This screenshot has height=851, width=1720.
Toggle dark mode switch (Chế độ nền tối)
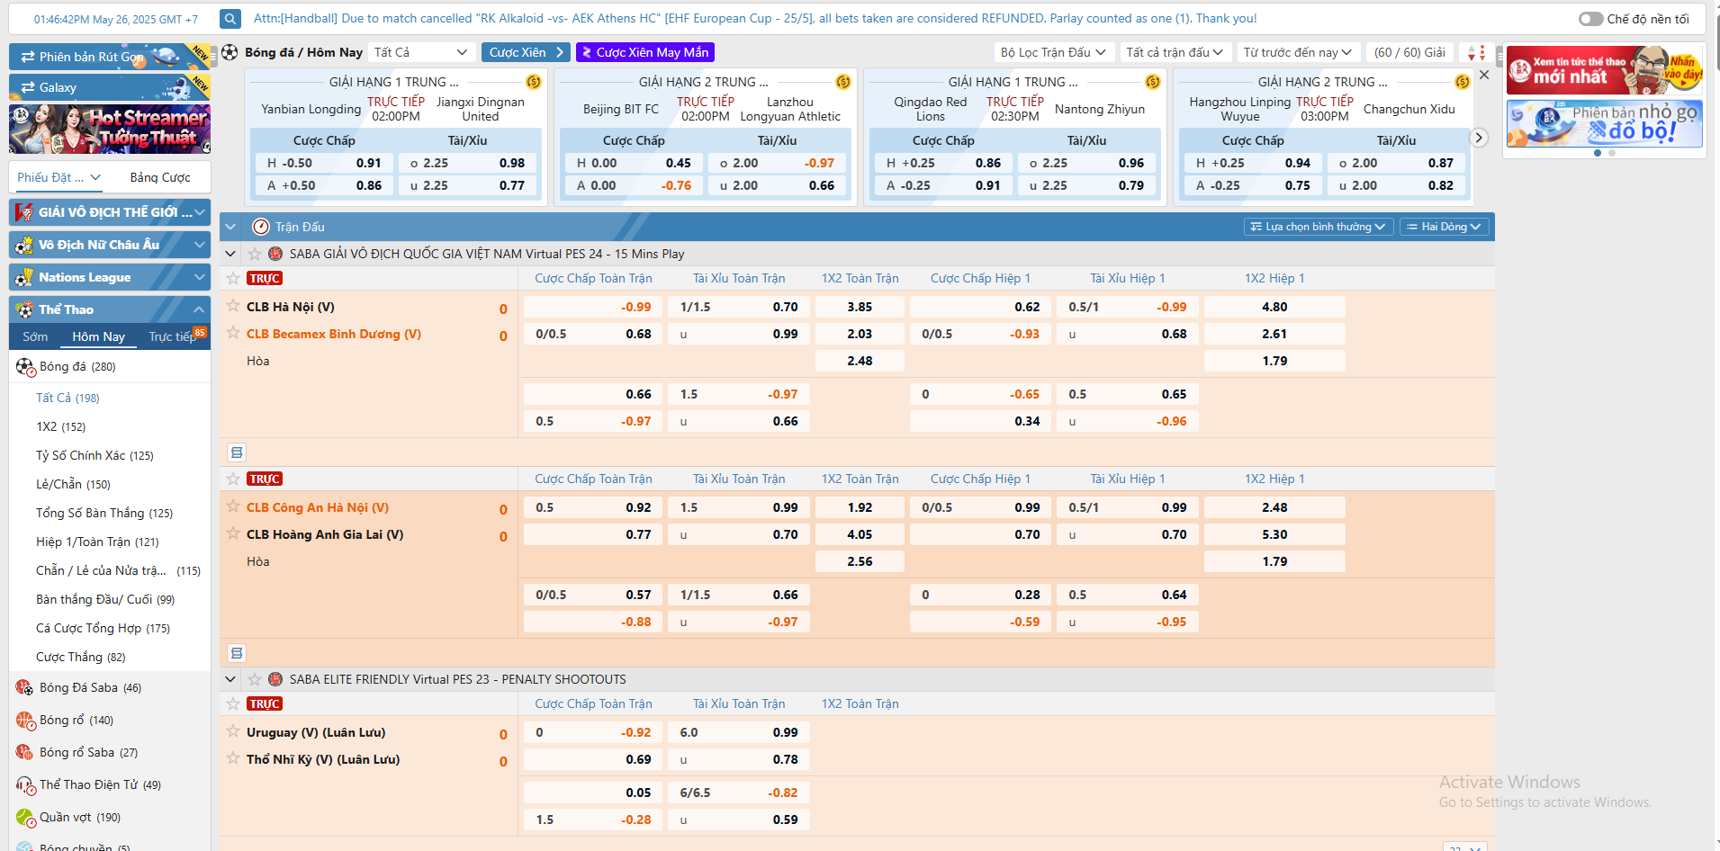1590,19
